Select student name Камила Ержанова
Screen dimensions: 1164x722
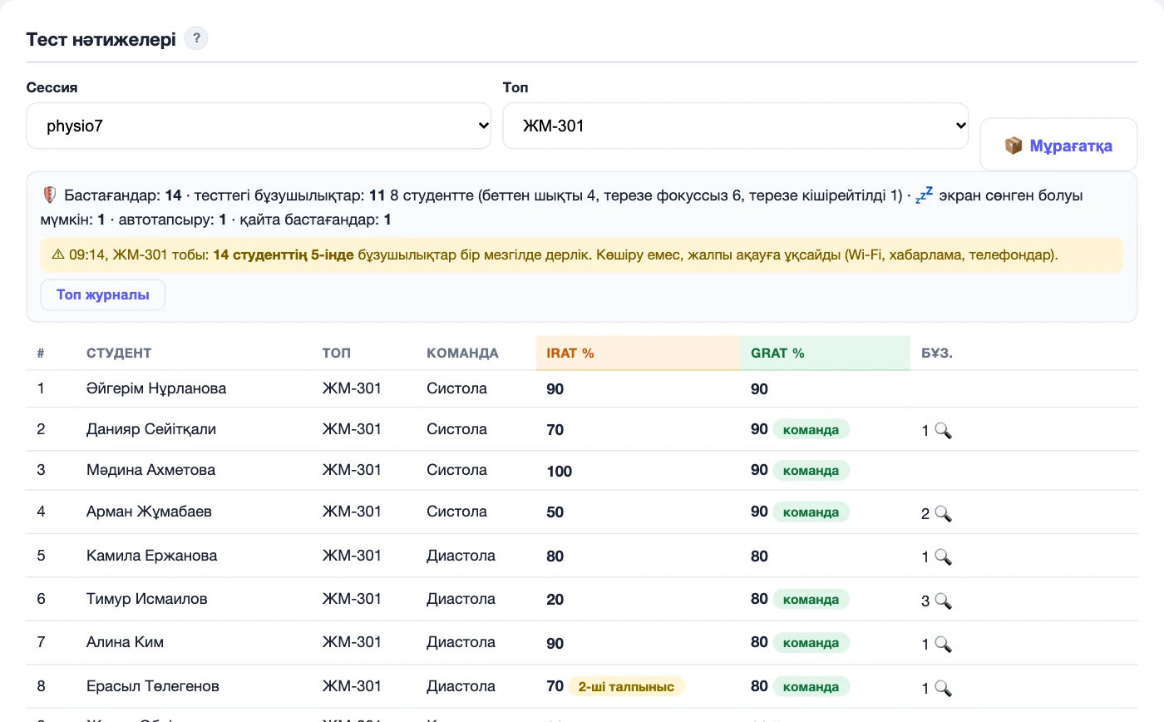152,556
